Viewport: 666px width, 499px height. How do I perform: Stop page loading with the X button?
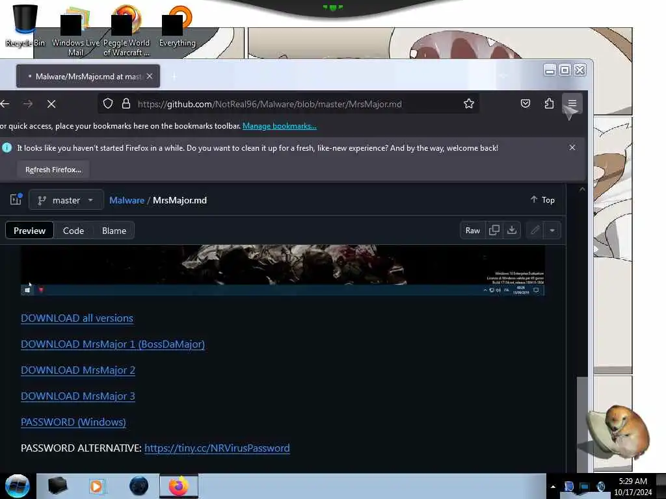[51, 104]
